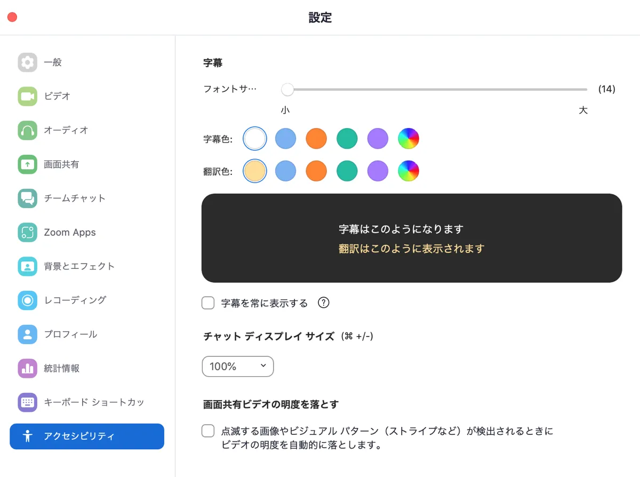The height and width of the screenshot is (477, 640).
Task: Choose orange for caption color (字幕色)
Action: pos(316,139)
